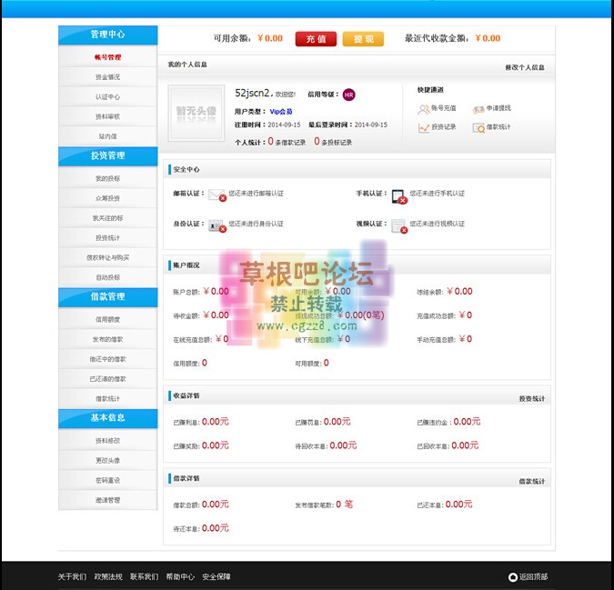Collapse the 借款管理 sidebar section header
The height and width of the screenshot is (590, 614).
pyautogui.click(x=107, y=296)
